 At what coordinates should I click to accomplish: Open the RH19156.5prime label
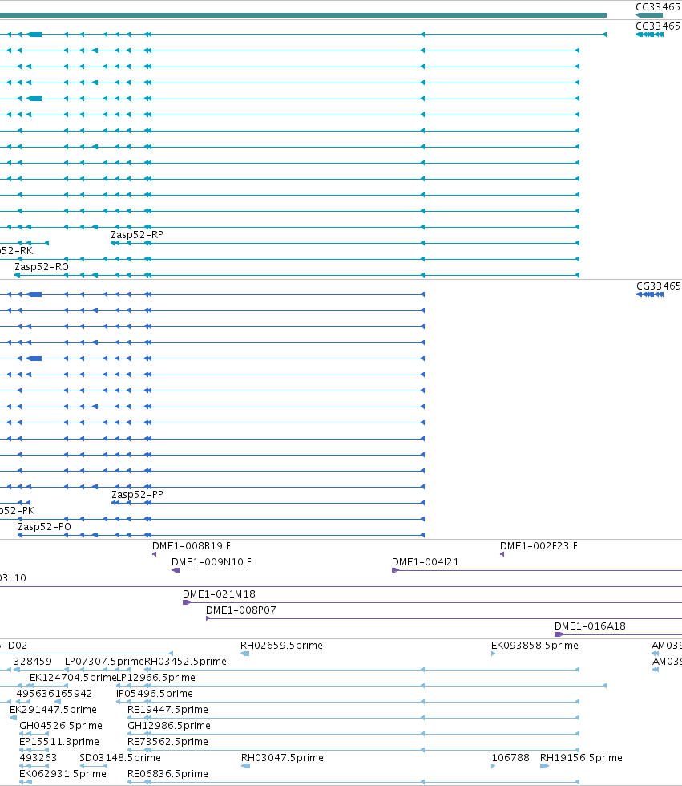[581, 757]
